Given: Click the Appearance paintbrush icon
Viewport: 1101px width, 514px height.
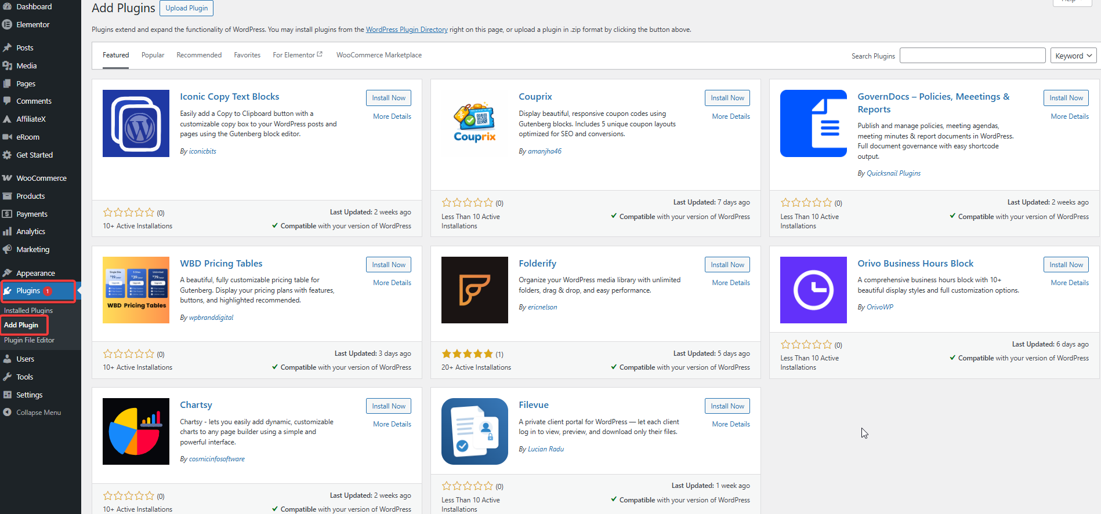Looking at the screenshot, I should click(x=8, y=273).
